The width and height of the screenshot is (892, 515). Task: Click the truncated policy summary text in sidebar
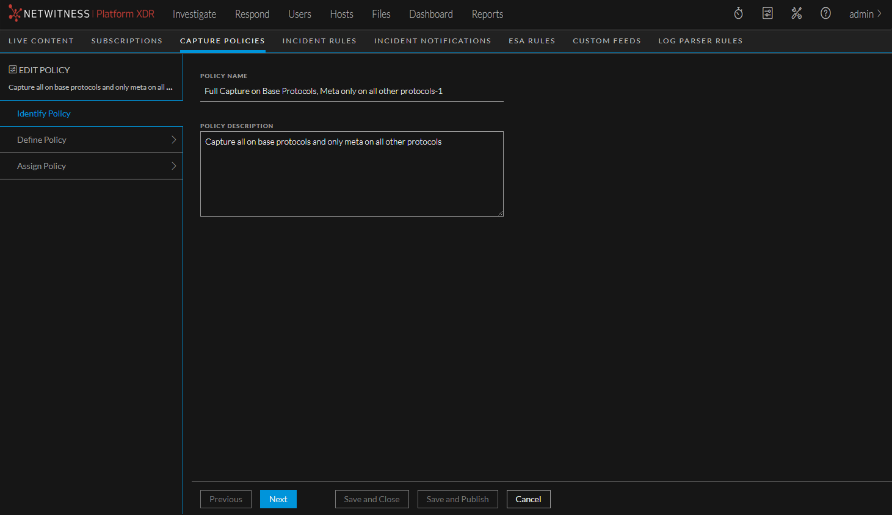click(x=90, y=87)
